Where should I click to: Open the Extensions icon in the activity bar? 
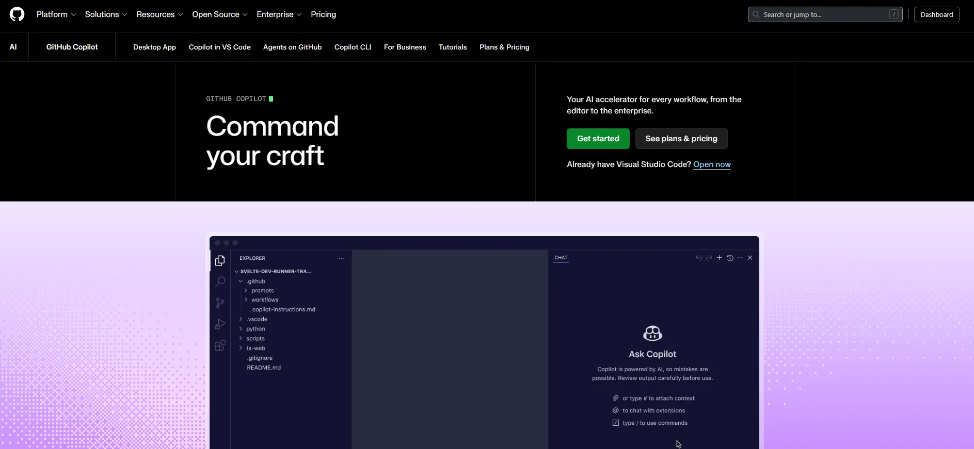click(220, 345)
